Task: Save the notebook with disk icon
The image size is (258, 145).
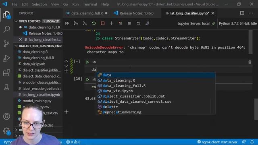Action: click(x=138, y=23)
